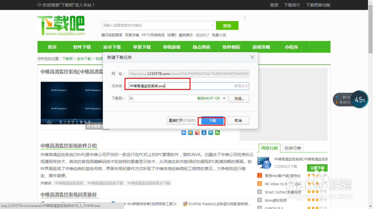
Task: Click 百度杀毒 hot search link
Action: coord(132,35)
